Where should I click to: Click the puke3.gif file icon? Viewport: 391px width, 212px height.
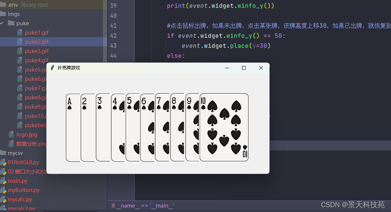point(20,51)
